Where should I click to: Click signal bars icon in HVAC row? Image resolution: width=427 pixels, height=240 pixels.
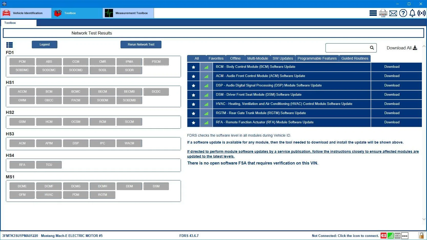(x=206, y=104)
